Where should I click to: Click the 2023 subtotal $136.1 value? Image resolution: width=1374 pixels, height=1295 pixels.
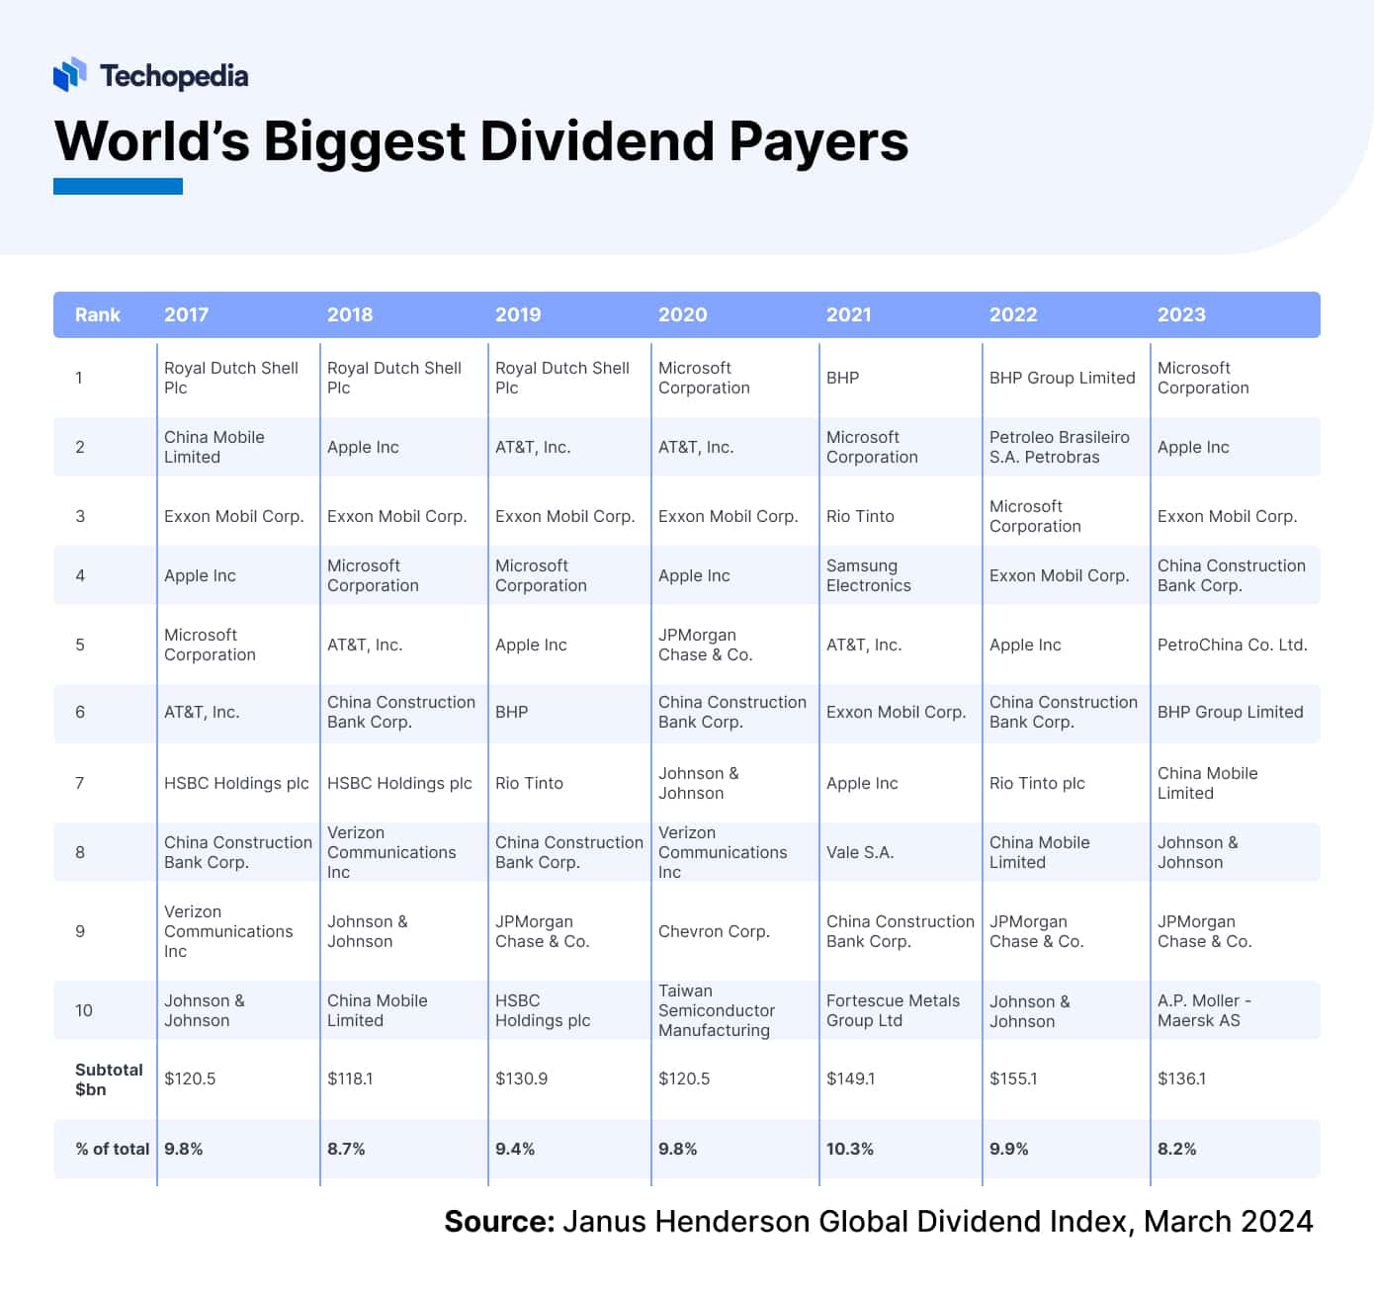[1181, 1079]
